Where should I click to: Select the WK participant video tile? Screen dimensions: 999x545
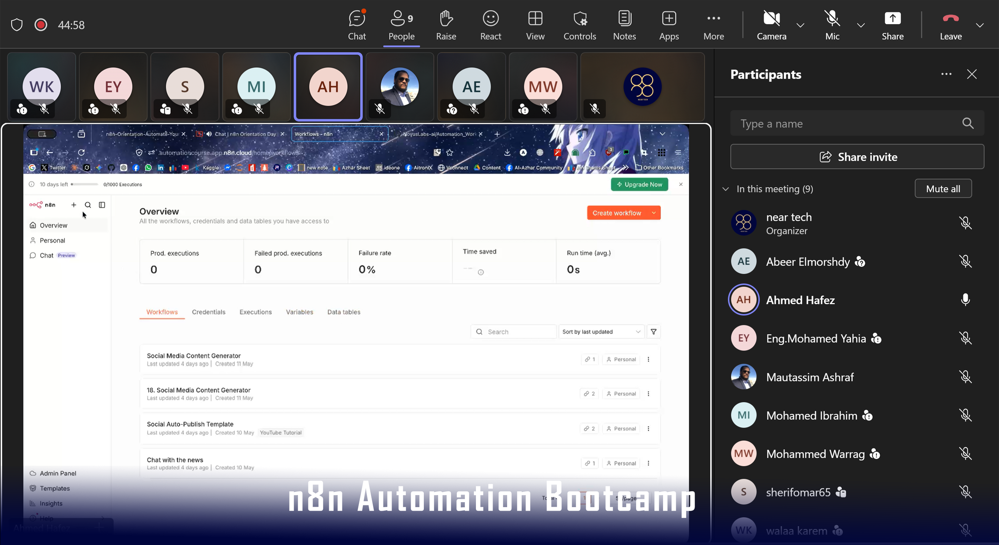click(x=41, y=87)
